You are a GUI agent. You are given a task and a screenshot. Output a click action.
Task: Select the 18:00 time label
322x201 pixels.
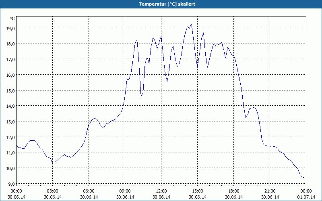pyautogui.click(x=234, y=191)
